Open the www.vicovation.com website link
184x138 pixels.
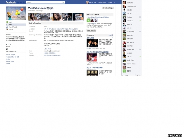click(x=52, y=55)
